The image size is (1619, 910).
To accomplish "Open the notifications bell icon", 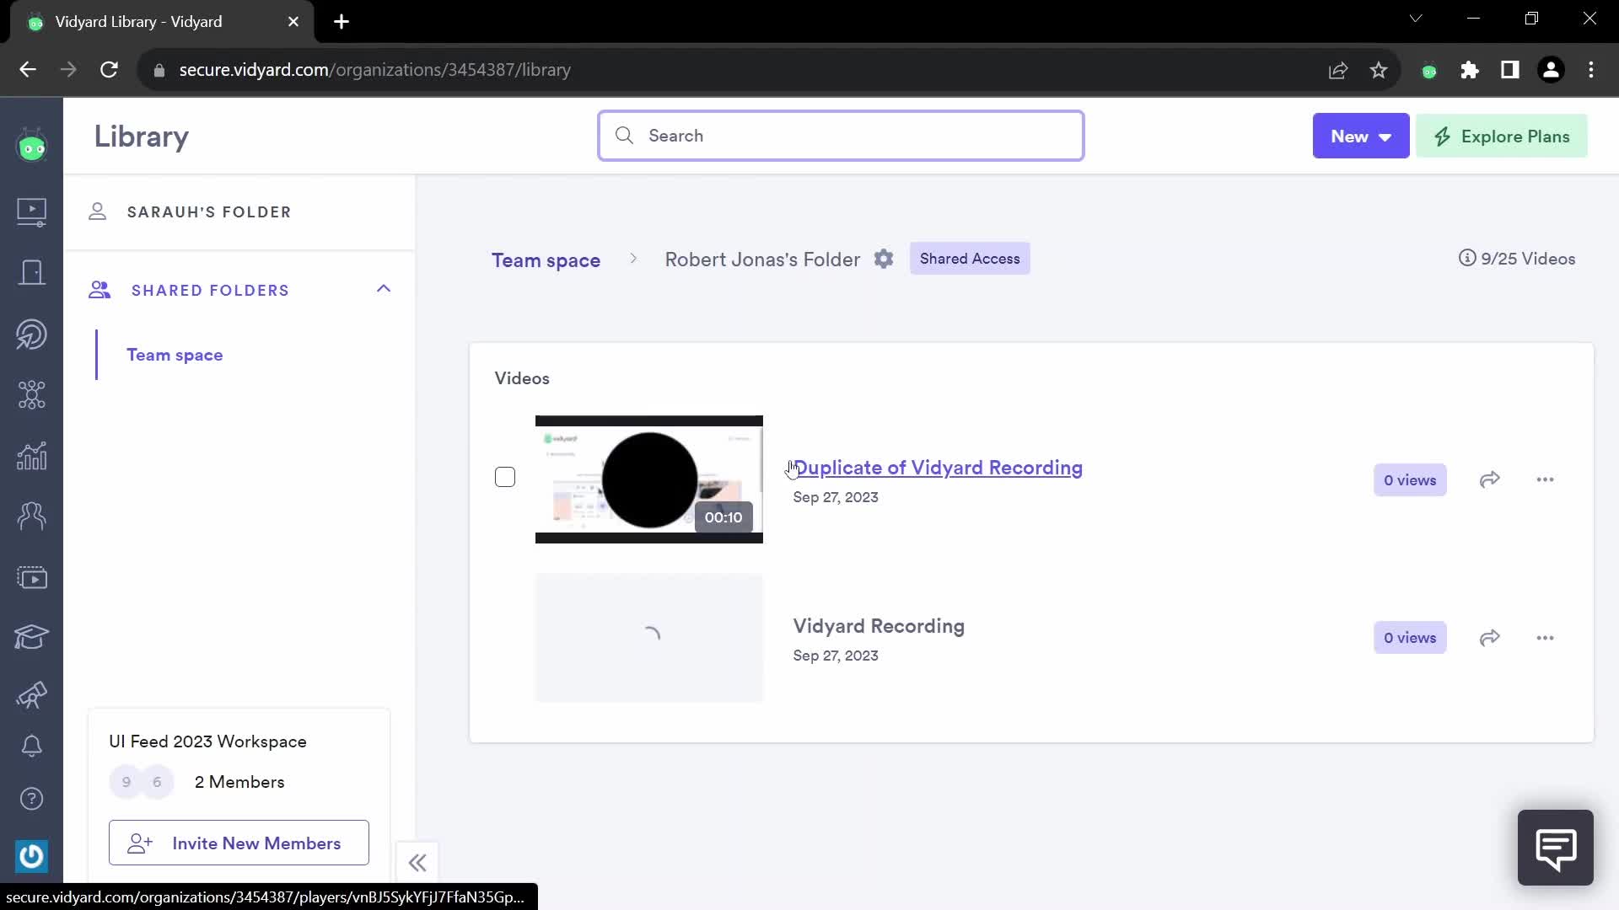I will coord(31,746).
